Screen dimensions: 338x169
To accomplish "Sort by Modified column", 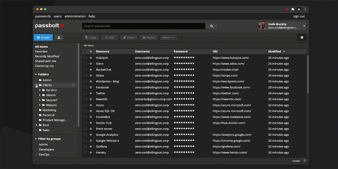I will coord(277,52).
